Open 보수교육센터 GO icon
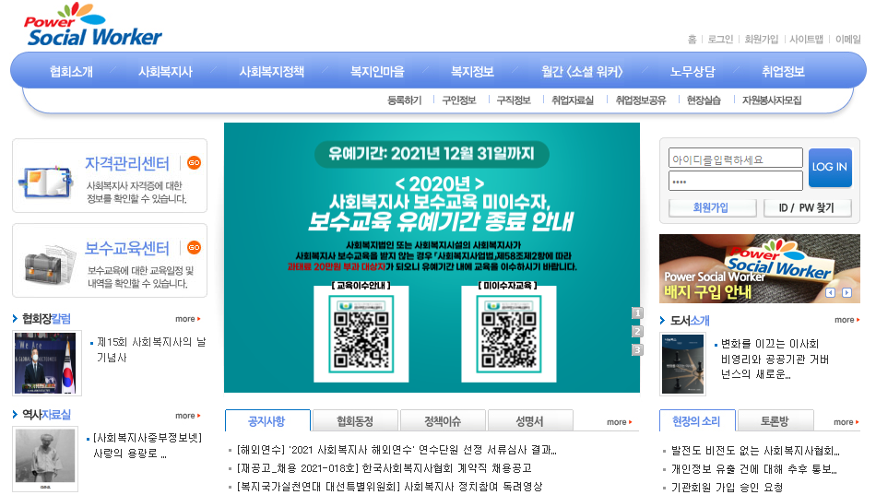 pyautogui.click(x=194, y=247)
